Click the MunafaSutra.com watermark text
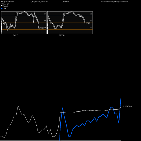Screen dimensions: 141x141 click(x=121, y=2)
